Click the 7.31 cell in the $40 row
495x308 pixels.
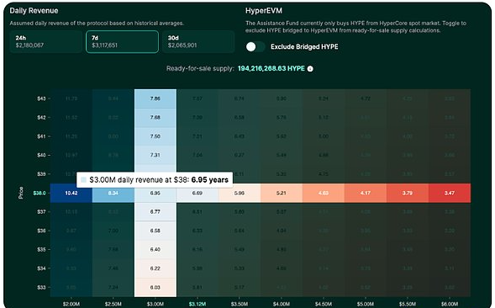155,156
